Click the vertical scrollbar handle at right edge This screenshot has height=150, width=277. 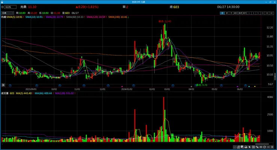pos(275,77)
